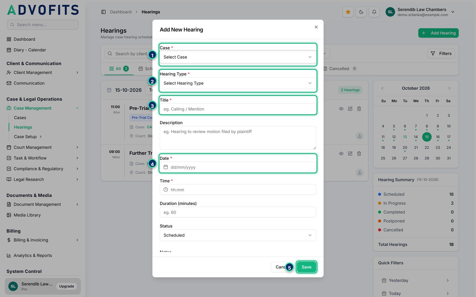Select October 15 in calendar
This screenshot has height=297, width=476.
point(427,137)
